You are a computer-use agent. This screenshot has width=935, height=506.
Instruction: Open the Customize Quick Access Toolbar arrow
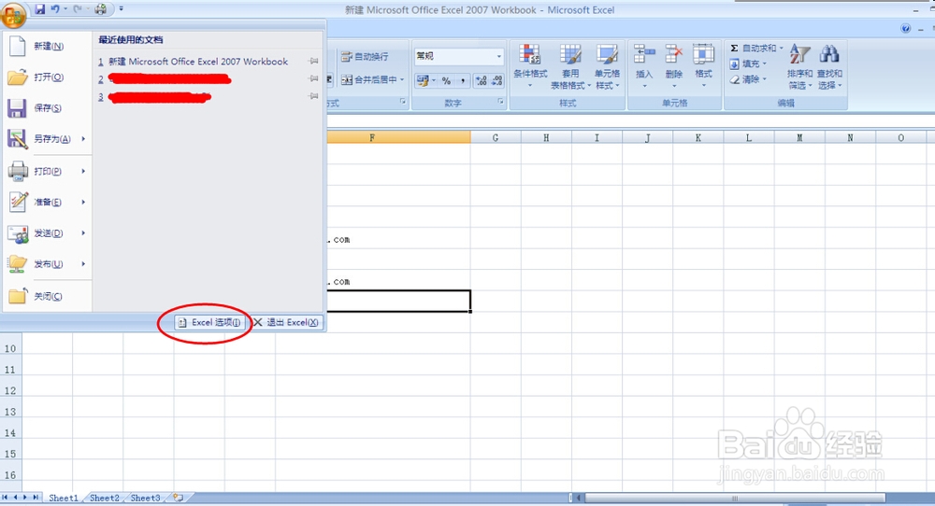[x=121, y=9]
